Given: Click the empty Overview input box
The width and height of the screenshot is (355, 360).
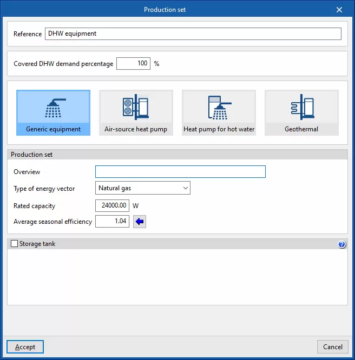Looking at the screenshot, I should tap(180, 172).
